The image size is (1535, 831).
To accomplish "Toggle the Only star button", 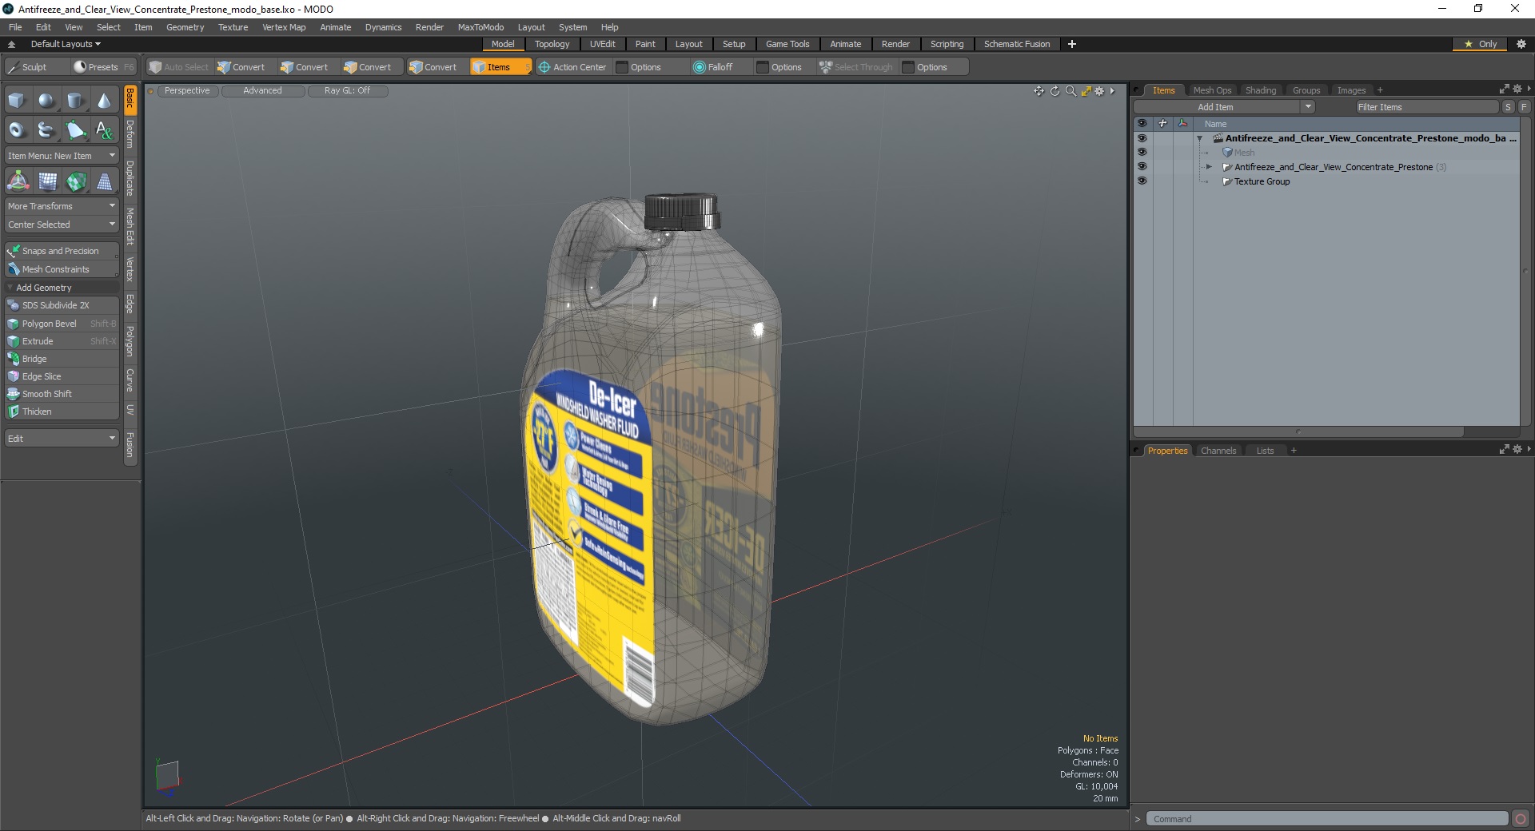I will pyautogui.click(x=1481, y=44).
